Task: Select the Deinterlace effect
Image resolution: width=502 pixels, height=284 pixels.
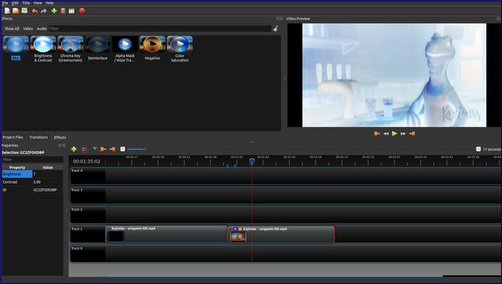Action: tap(98, 48)
